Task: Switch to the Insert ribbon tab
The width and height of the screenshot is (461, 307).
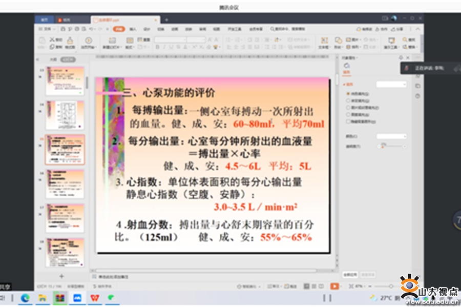Action: (133, 29)
